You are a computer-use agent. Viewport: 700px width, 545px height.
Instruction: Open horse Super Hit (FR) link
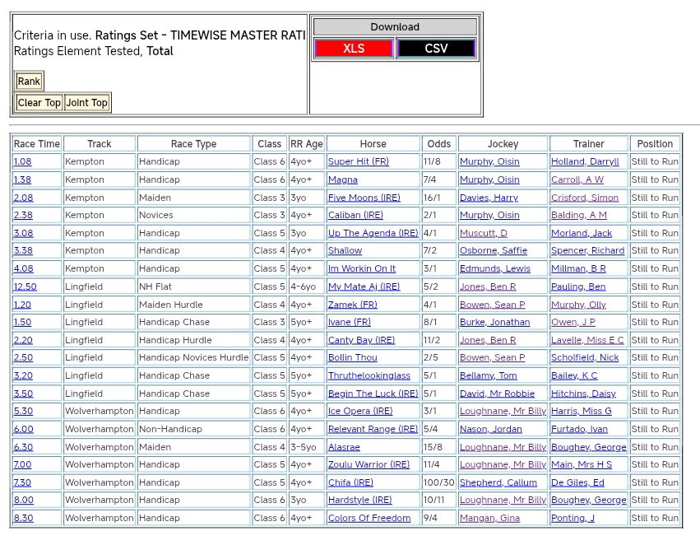(x=358, y=162)
